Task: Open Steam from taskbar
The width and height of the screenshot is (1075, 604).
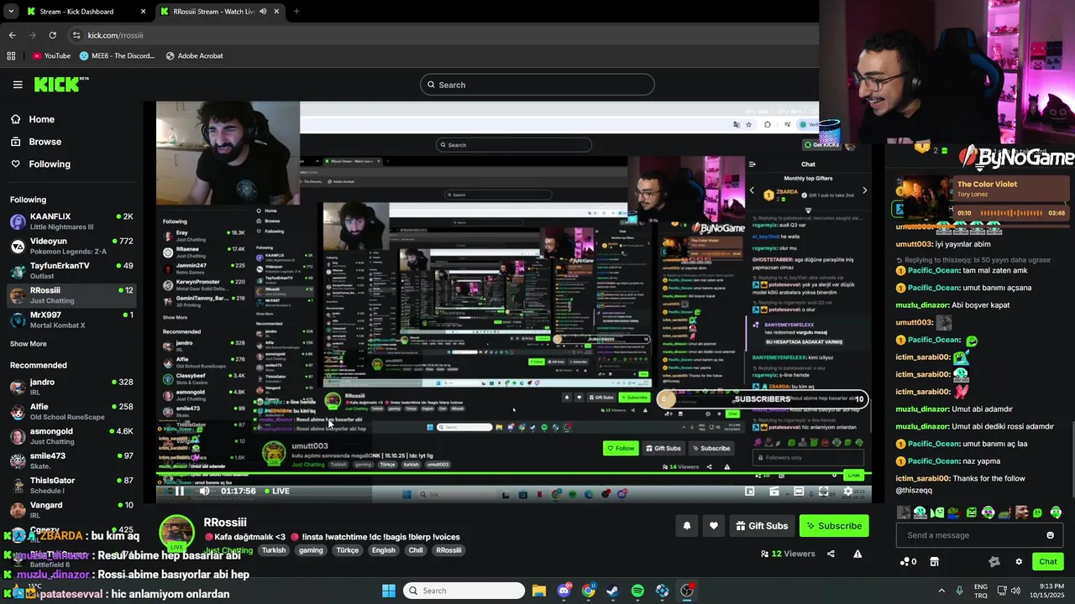Action: tap(613, 591)
